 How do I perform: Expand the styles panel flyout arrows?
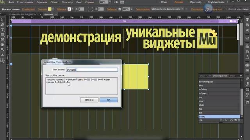tap(241, 76)
